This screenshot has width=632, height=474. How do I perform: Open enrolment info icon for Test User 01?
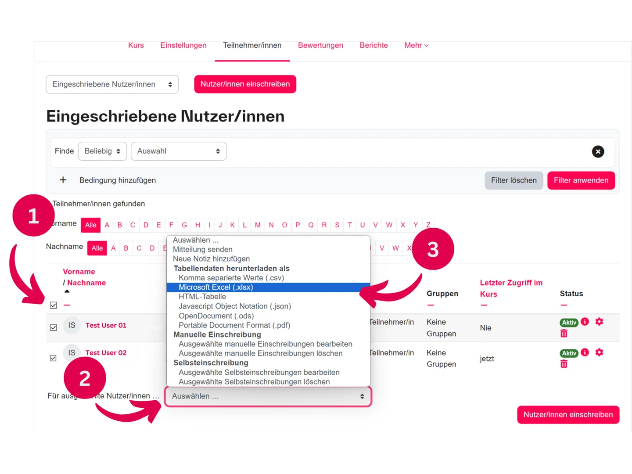point(585,322)
